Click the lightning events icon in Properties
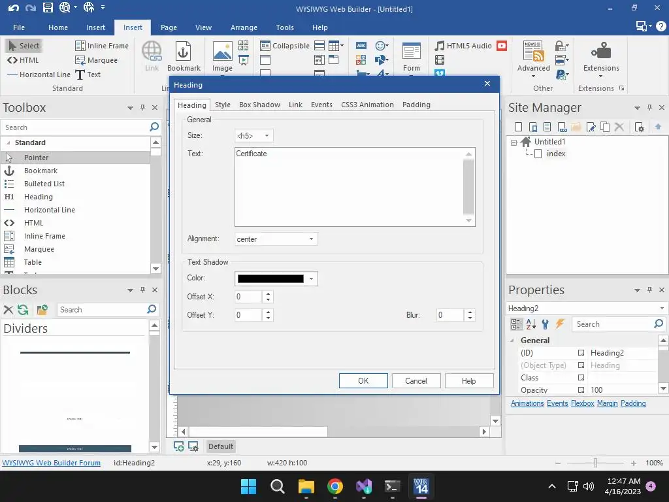Viewport: 669px width, 502px height. tap(560, 324)
